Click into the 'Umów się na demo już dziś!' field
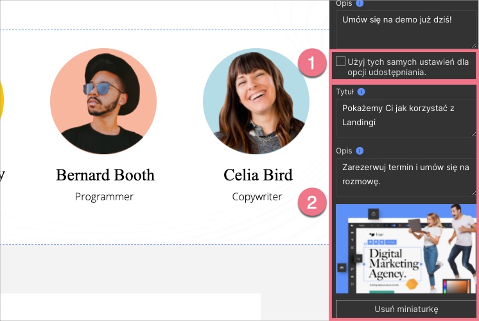Screen dimensions: 479x321 click(405, 29)
